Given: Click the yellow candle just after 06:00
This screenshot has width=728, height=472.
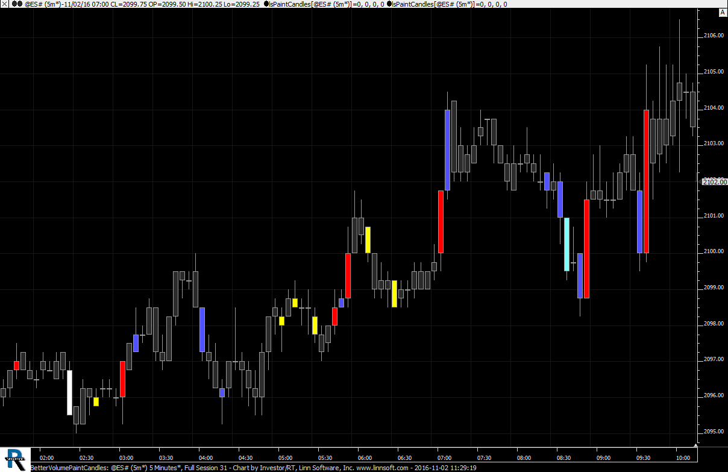Looking at the screenshot, I should click(x=368, y=239).
